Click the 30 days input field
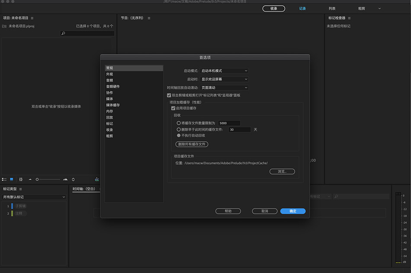 pos(240,130)
